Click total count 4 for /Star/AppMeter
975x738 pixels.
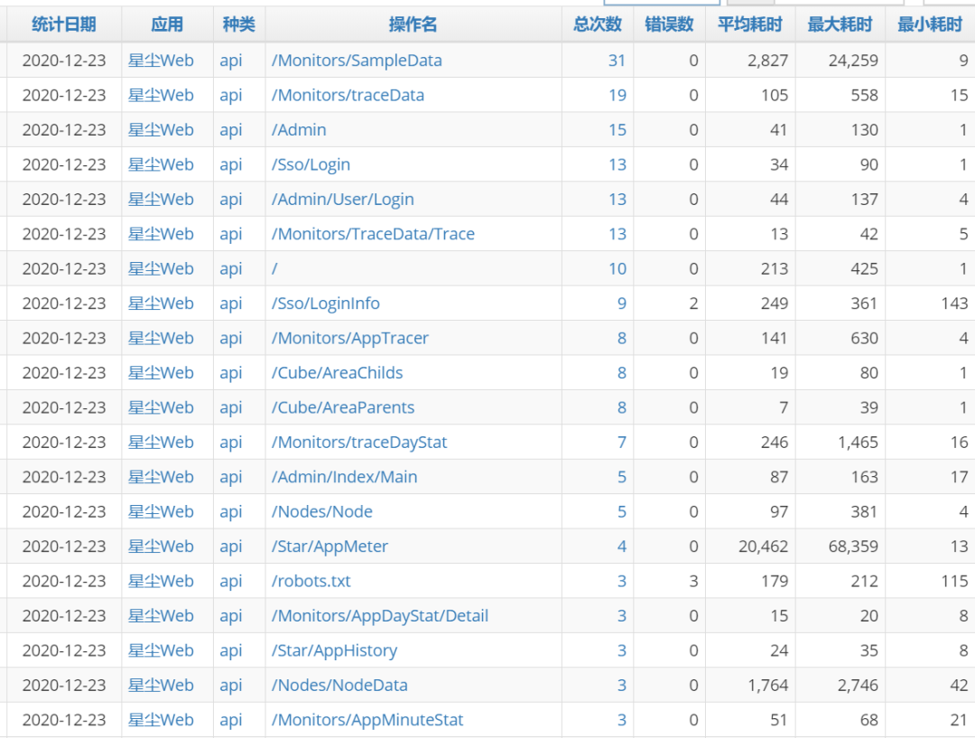(621, 547)
